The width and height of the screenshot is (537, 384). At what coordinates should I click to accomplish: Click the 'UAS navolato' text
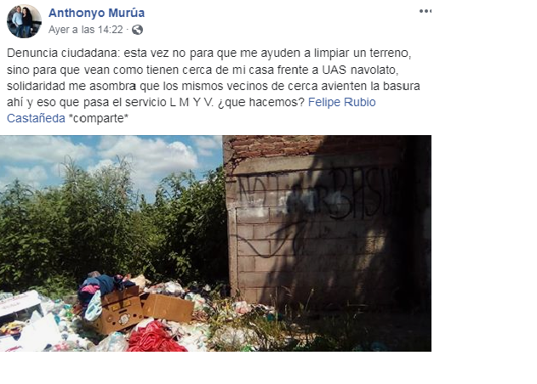pos(360,70)
